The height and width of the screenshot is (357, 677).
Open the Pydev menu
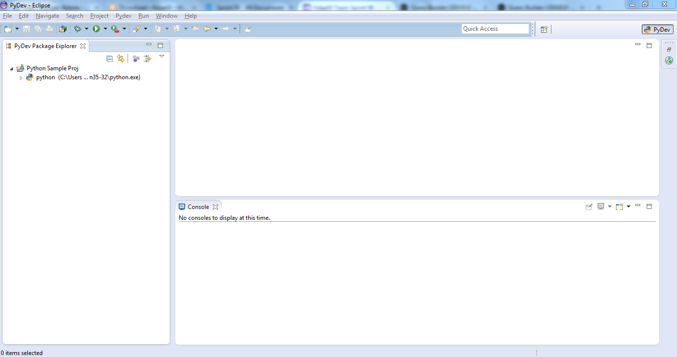(124, 16)
